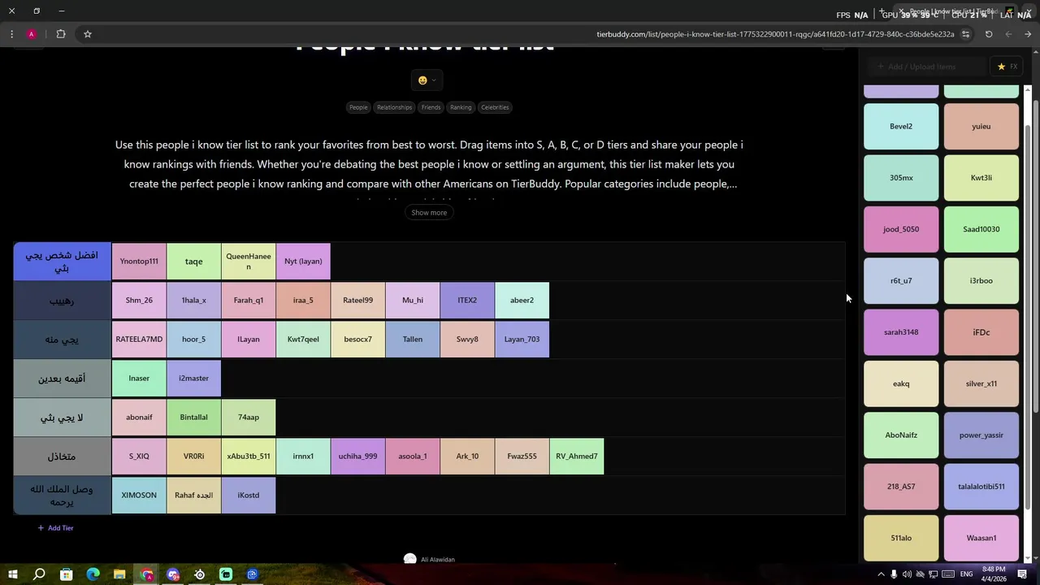The height and width of the screenshot is (585, 1040).
Task: Select Bevel2 in the unranked sidebar
Action: (x=901, y=127)
